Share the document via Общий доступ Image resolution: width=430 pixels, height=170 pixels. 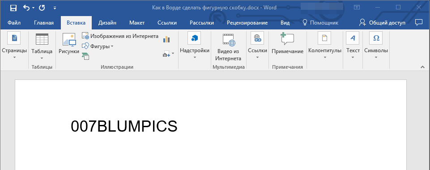point(382,23)
